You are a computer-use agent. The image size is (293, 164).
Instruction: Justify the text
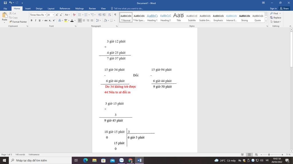point(92,20)
